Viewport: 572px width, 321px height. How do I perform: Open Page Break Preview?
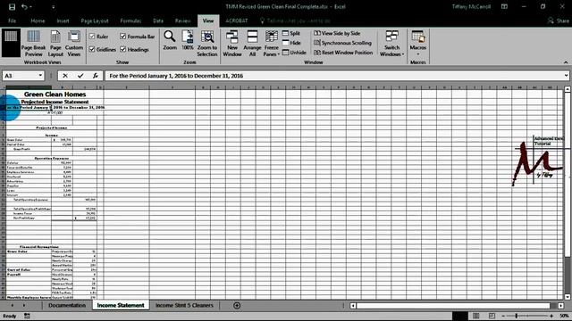click(34, 44)
